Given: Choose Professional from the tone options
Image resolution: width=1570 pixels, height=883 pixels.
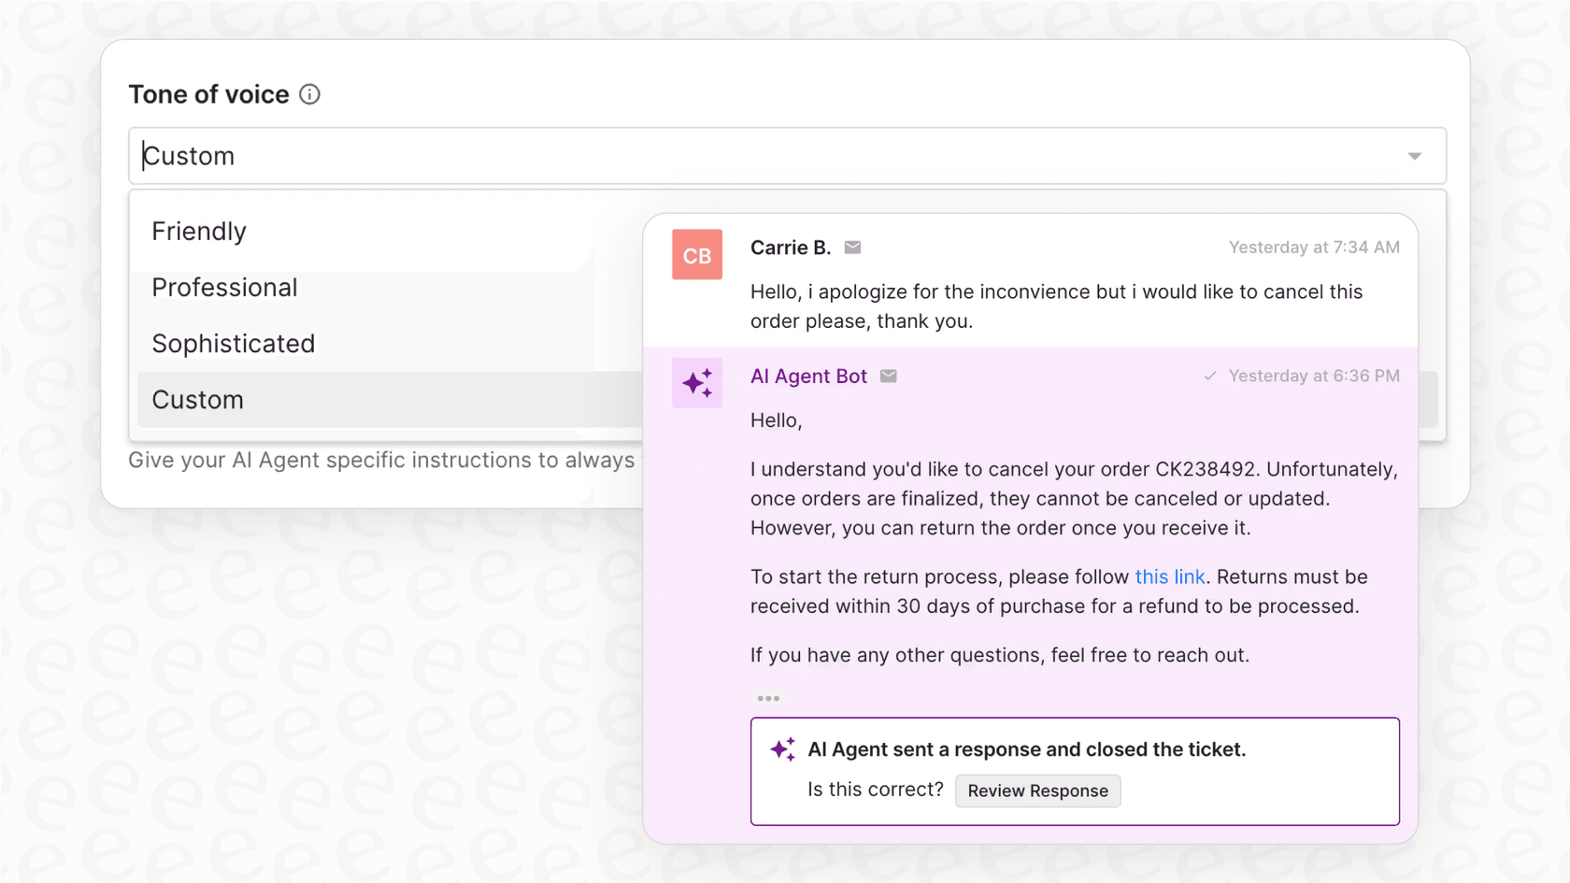Looking at the screenshot, I should pyautogui.click(x=223, y=287).
